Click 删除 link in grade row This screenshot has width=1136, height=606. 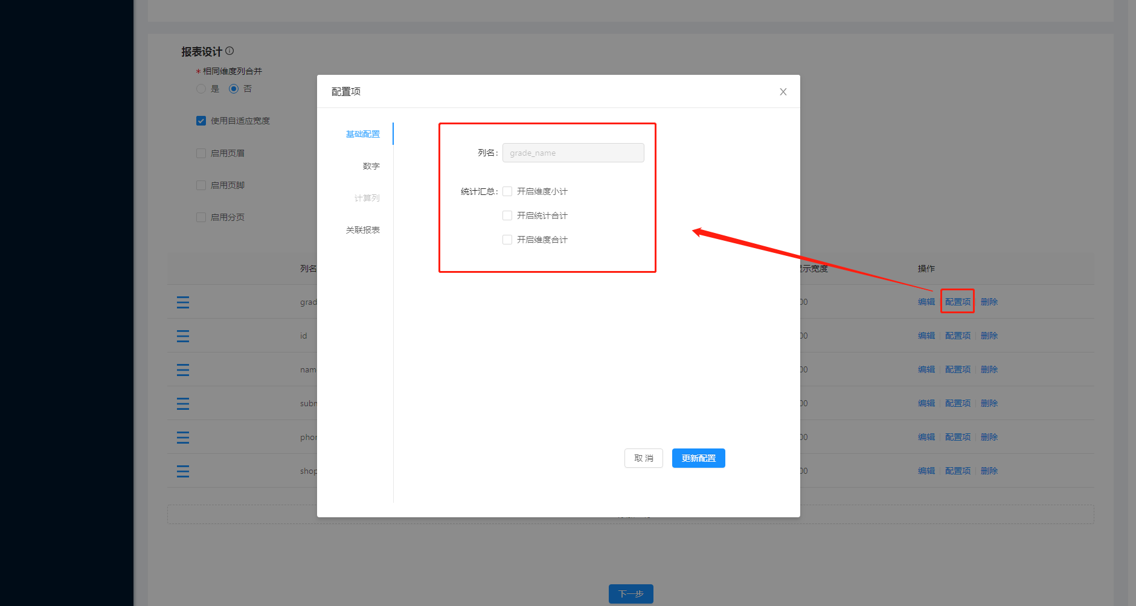point(989,302)
